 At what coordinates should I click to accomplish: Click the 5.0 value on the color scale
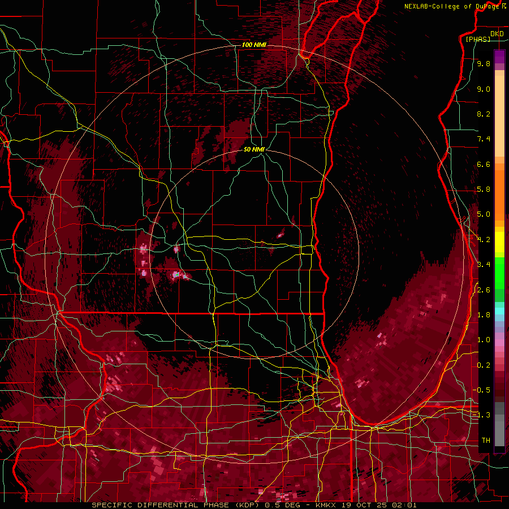tap(484, 214)
